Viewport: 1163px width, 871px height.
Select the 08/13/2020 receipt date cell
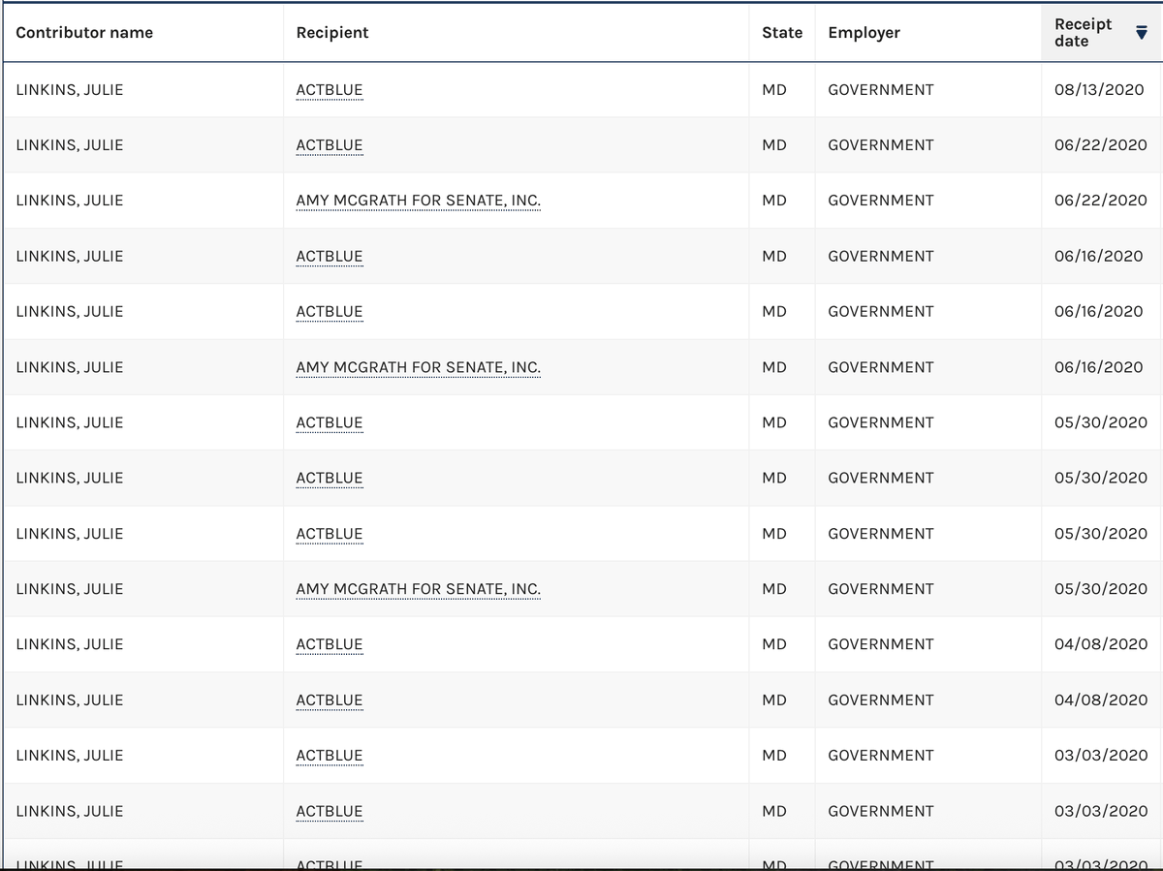(1099, 90)
